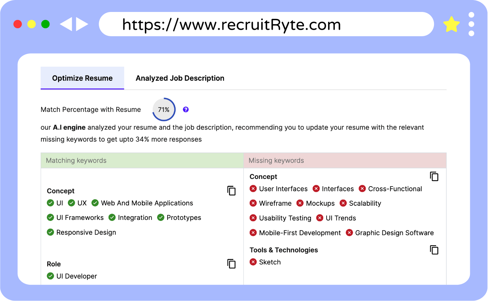Toggle the bookmark star in the browser bar

tap(451, 24)
